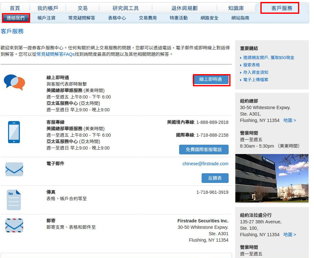Open the 連絡我們 submenu item

point(16,18)
